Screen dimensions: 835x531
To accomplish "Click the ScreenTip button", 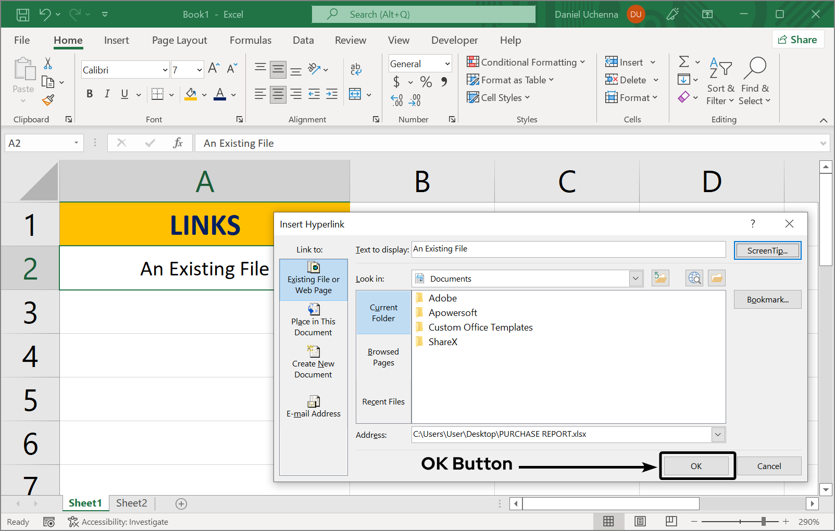I will click(767, 250).
